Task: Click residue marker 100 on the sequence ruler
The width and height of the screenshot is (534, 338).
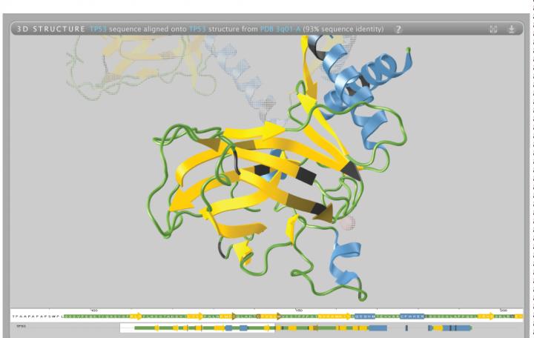Action: point(93,311)
